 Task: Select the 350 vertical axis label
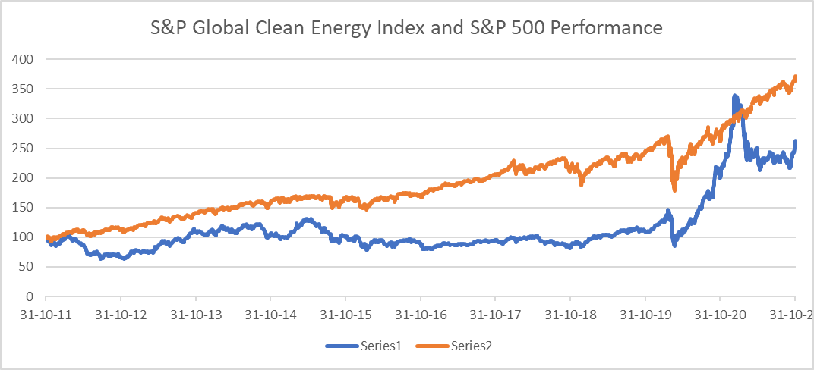(x=27, y=89)
